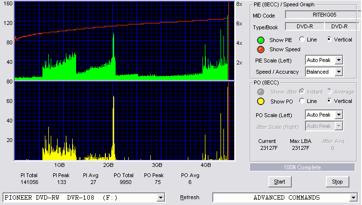Open the ADVANCED COMMANDS dropdown
The image size is (362, 205).
click(x=353, y=198)
